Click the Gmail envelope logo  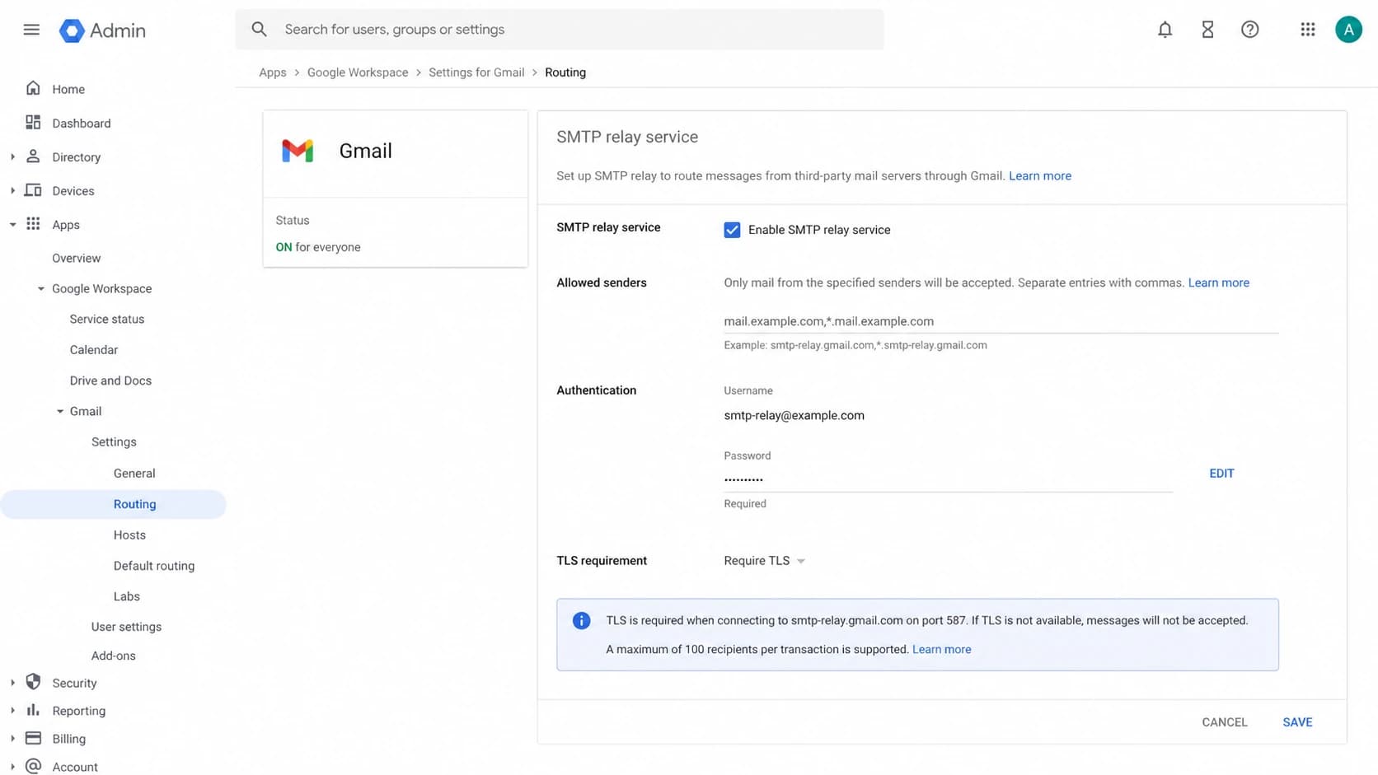[x=298, y=151]
